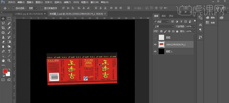229x103 pixels.
Task: Open the three-dots Edit Toolbar button
Action: [x=3, y=65]
